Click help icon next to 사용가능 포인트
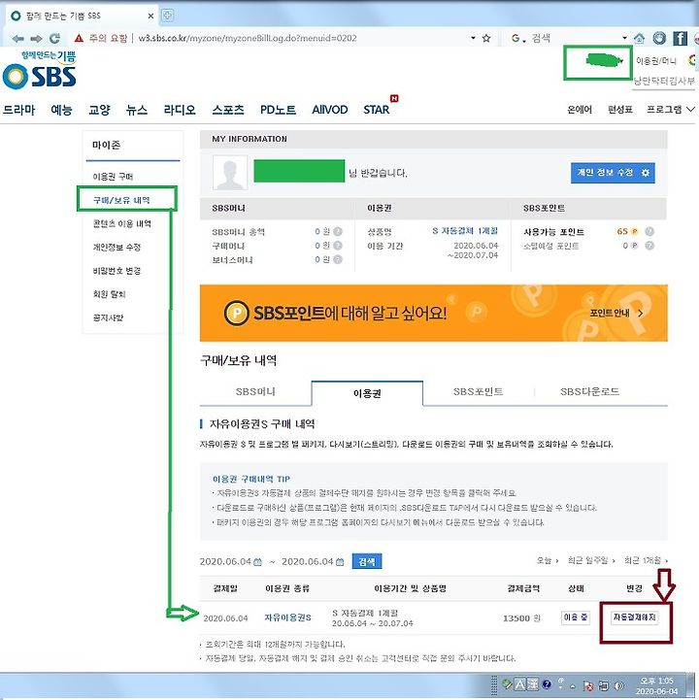The width and height of the screenshot is (699, 700). 649,231
